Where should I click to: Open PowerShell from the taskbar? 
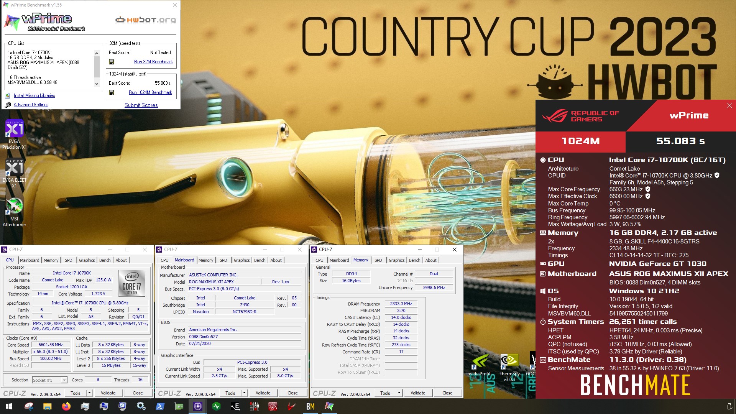pos(160,406)
